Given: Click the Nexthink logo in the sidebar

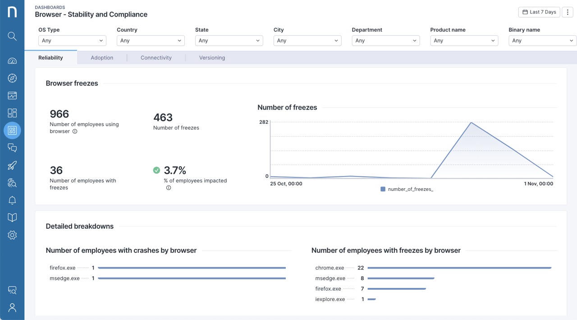Looking at the screenshot, I should click(12, 11).
